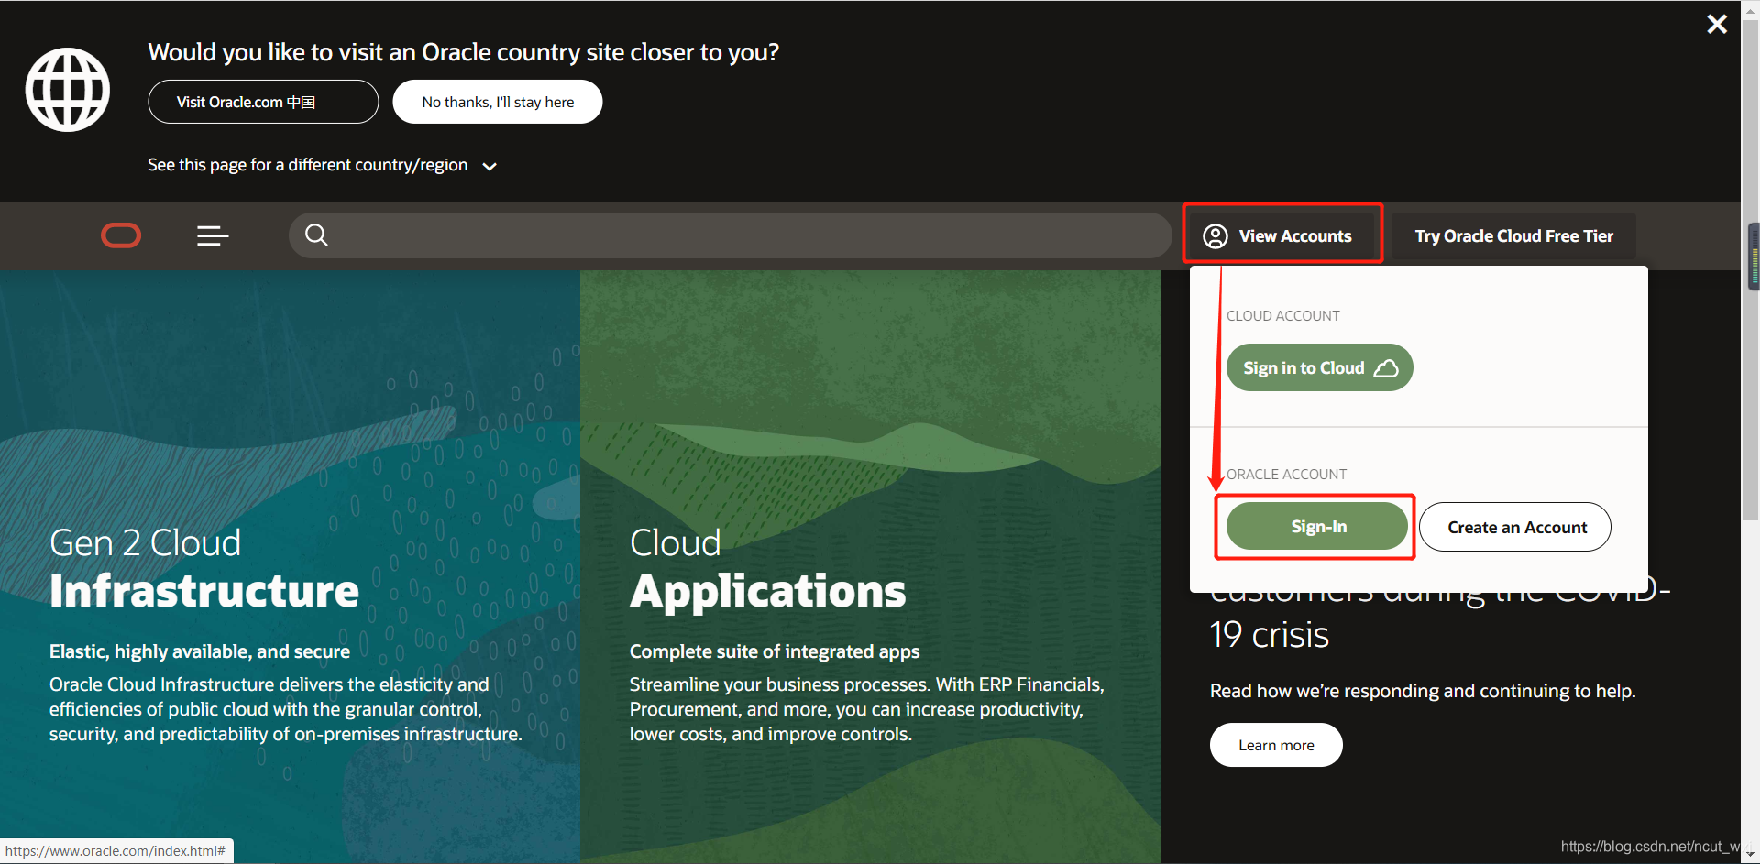
Task: Click the Learn more button
Action: click(x=1276, y=745)
